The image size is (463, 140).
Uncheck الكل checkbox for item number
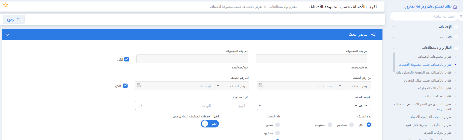125,86
